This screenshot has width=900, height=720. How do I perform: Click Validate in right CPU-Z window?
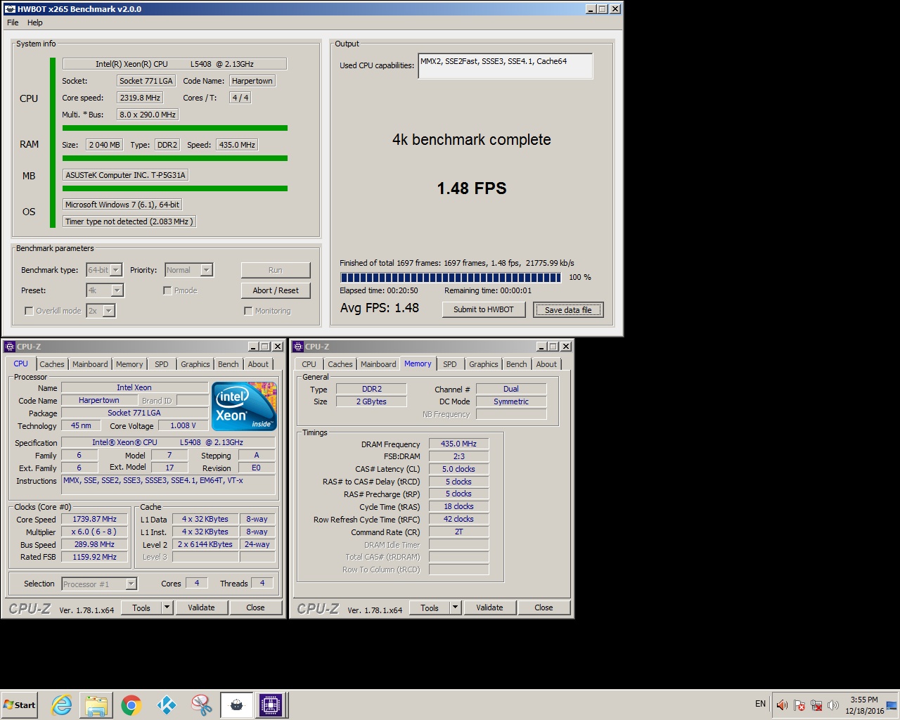coord(489,607)
